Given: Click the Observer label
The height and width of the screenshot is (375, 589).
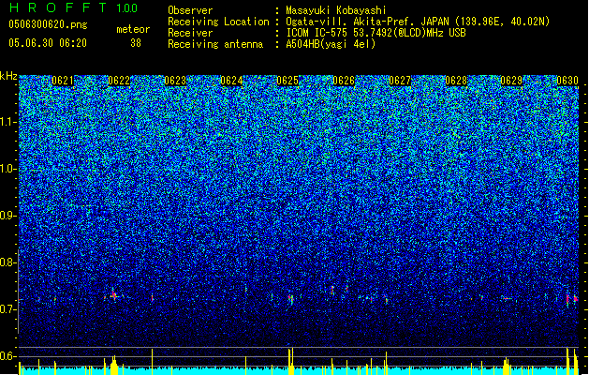Looking at the screenshot, I should (x=190, y=10).
